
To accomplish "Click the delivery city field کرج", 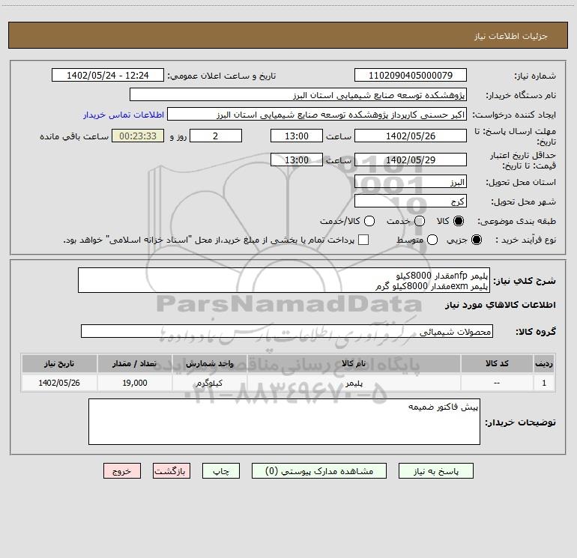I will (x=411, y=201).
